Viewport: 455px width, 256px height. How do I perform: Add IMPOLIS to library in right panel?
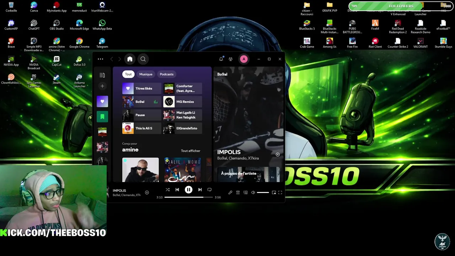tap(278, 155)
